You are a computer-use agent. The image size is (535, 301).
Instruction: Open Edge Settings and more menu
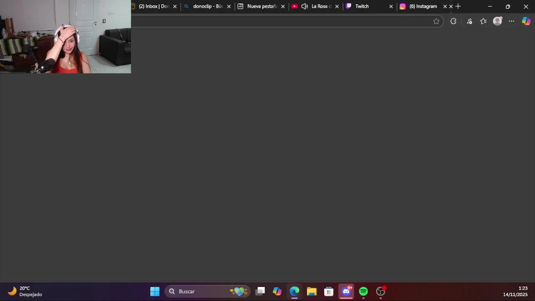pos(512,21)
